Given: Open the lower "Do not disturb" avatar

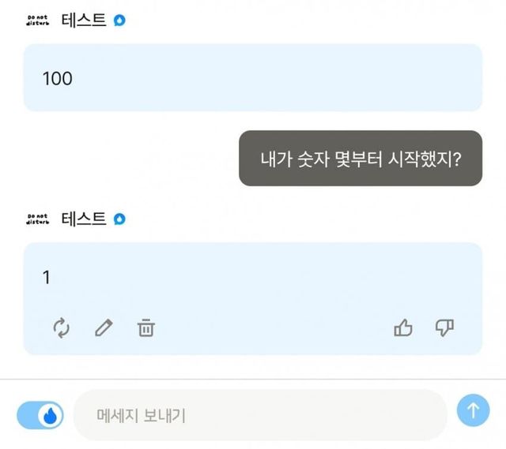Looking at the screenshot, I should [38, 219].
